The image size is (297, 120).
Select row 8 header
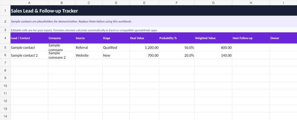click(5, 70)
